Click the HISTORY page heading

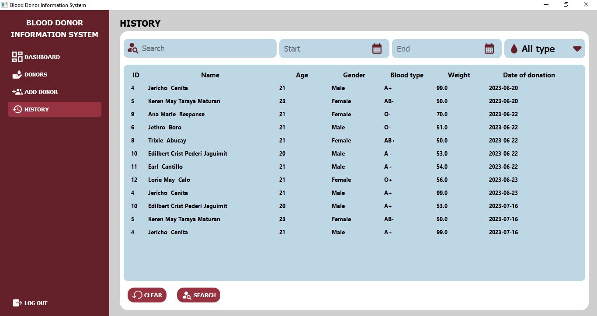[x=140, y=24]
